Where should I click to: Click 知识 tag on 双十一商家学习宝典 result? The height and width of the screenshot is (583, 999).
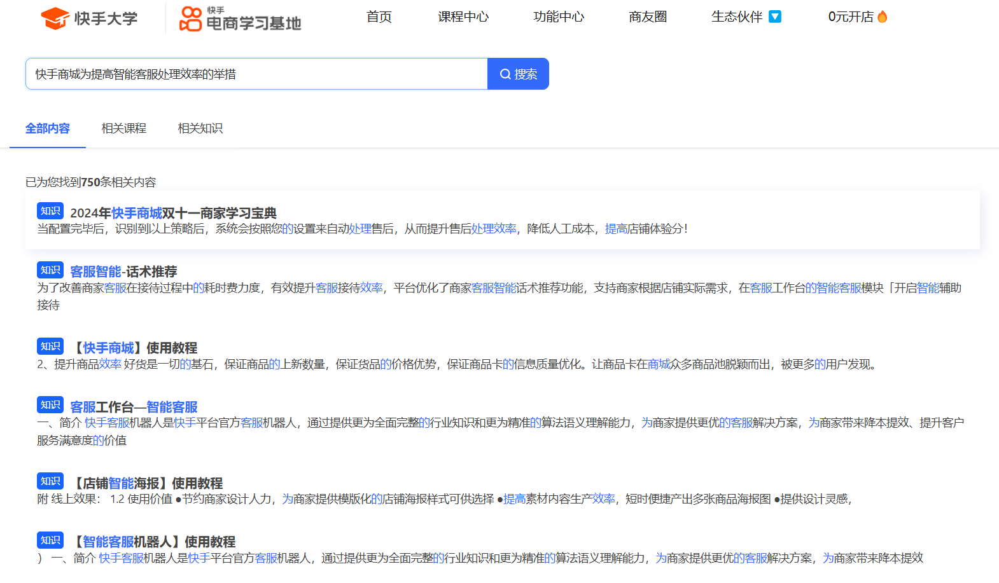click(x=50, y=211)
